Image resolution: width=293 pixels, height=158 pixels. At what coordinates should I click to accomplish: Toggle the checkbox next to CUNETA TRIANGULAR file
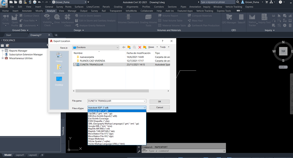pyautogui.click(x=75, y=64)
